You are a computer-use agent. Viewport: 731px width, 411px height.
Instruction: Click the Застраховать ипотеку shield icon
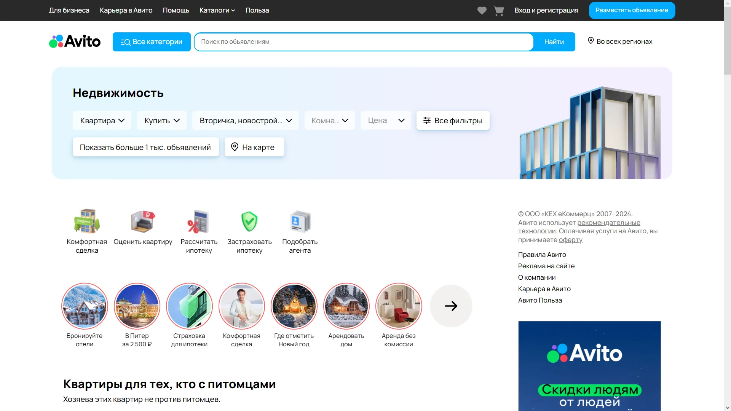point(249,221)
